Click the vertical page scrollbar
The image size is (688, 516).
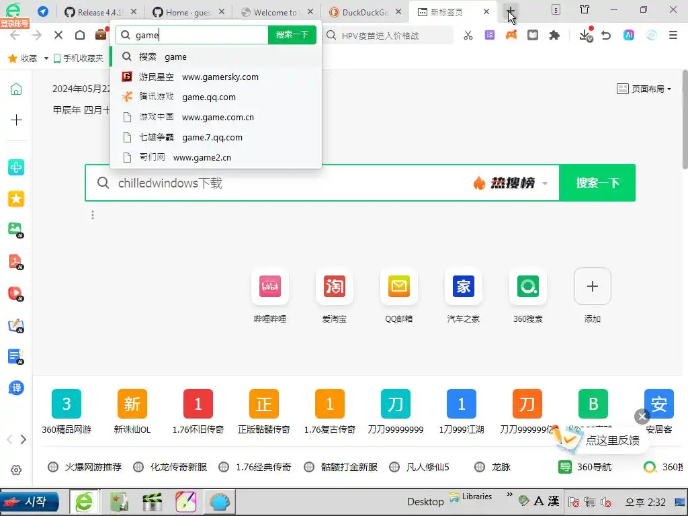[685, 119]
